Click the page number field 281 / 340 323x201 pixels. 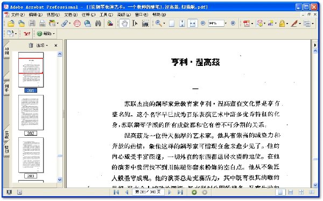(148, 192)
